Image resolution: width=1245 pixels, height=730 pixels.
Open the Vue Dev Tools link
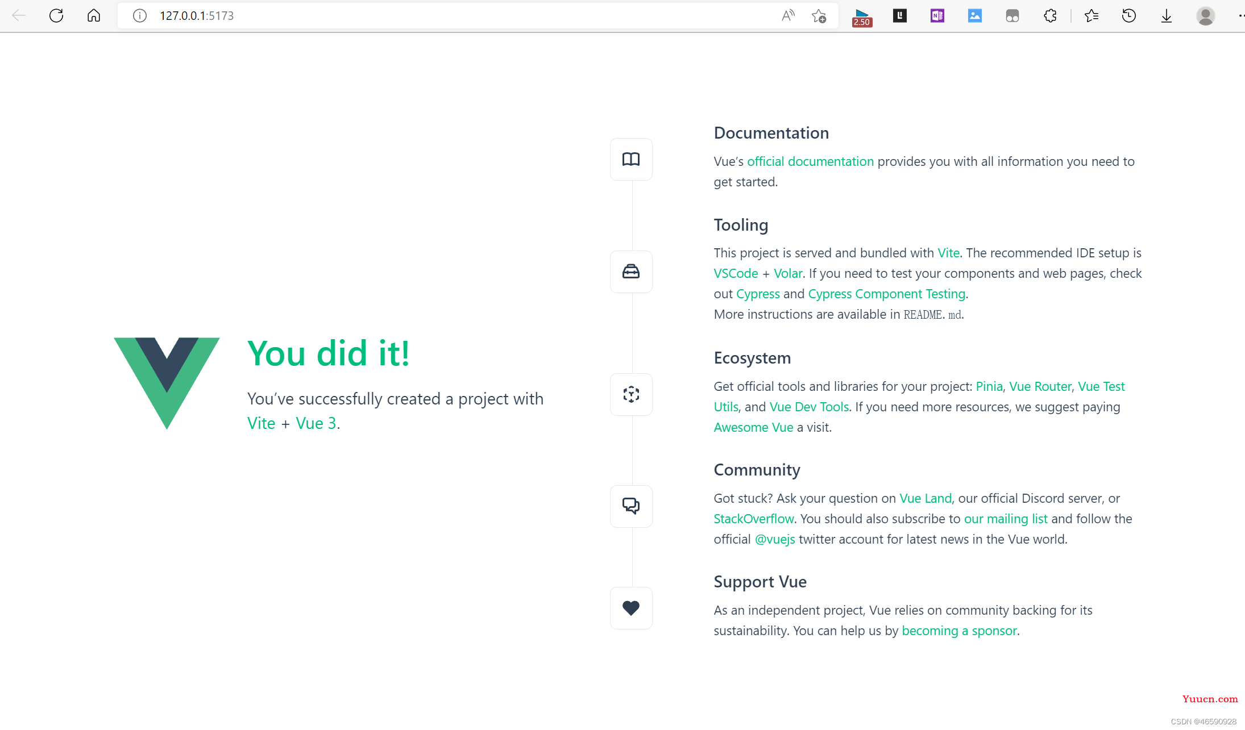[810, 407]
